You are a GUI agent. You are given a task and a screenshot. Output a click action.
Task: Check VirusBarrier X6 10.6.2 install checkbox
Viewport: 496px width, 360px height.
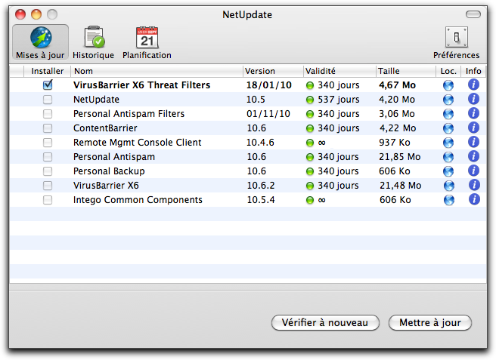pos(48,186)
